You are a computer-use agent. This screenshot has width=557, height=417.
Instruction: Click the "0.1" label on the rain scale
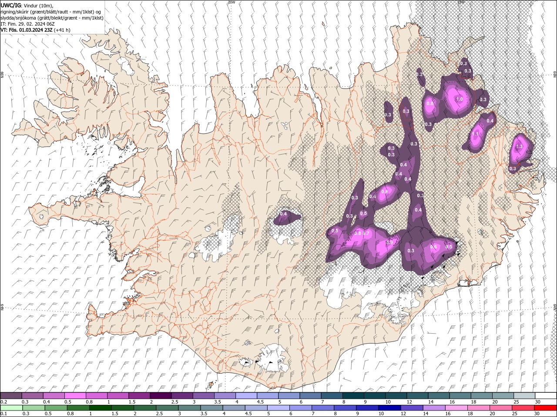(x=3, y=414)
